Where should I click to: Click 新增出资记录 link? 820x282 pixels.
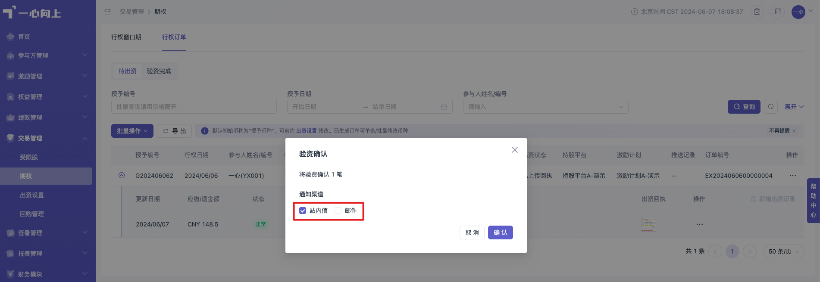tap(773, 199)
